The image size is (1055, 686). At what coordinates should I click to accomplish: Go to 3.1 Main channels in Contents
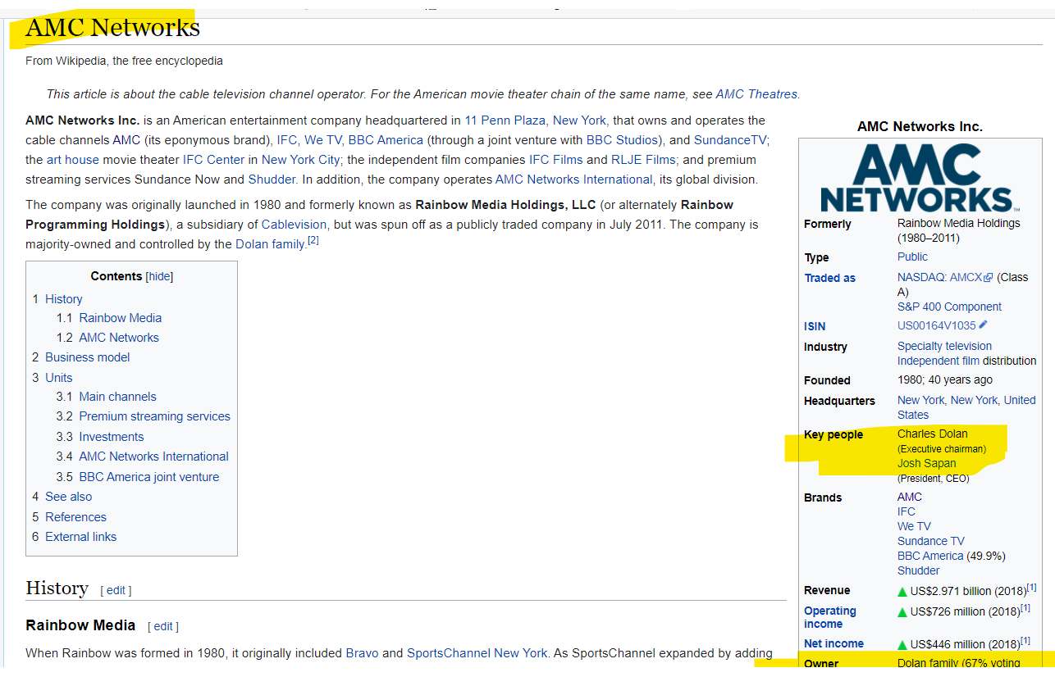coord(107,397)
